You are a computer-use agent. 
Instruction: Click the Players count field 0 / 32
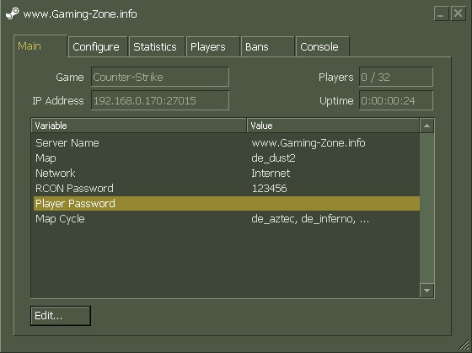[396, 77]
